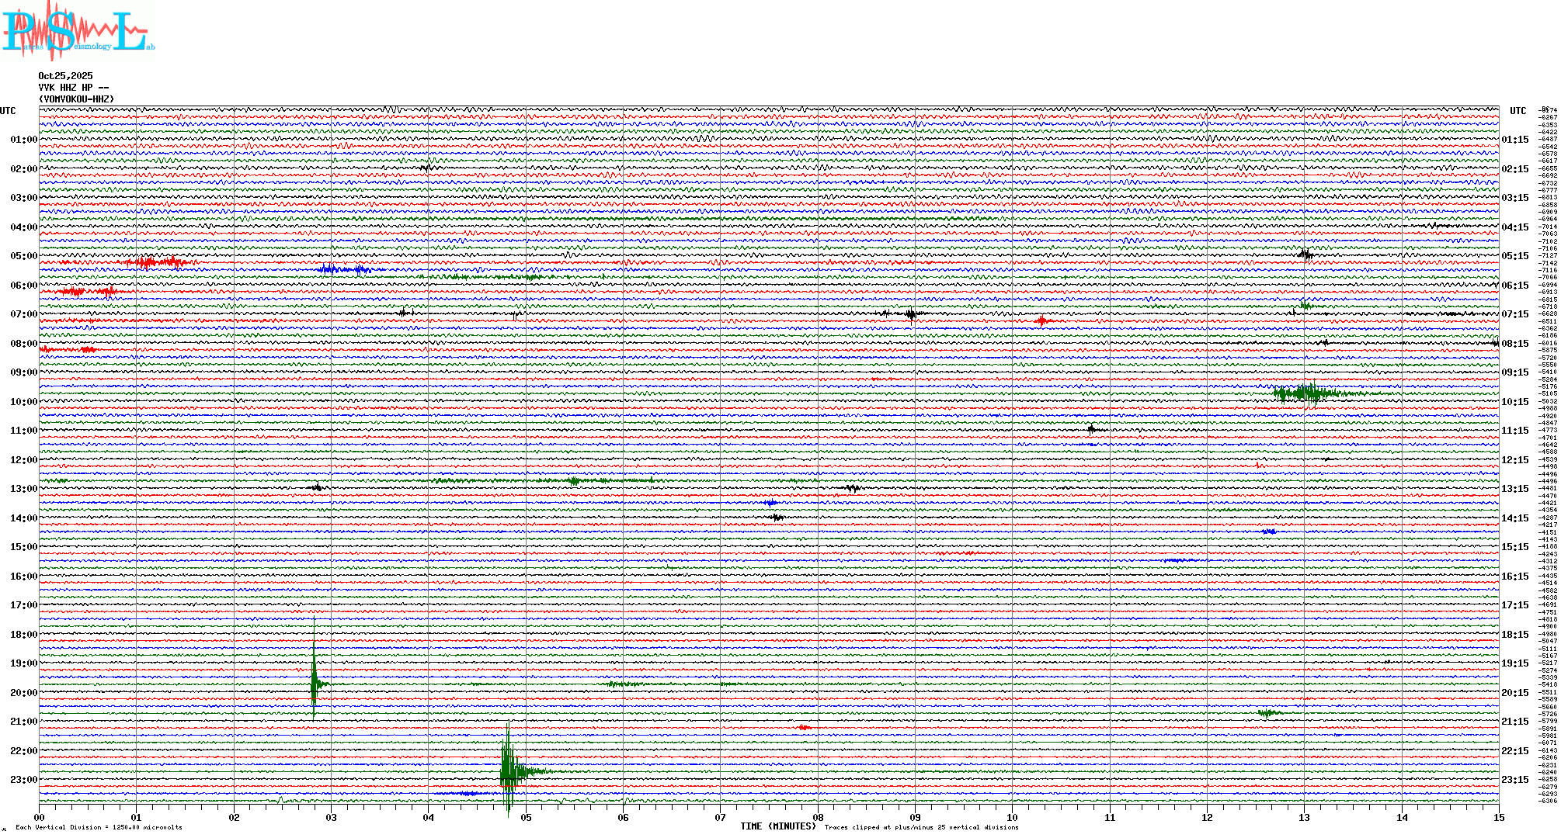Click the 23:00 hour label on the left axis

(x=23, y=780)
